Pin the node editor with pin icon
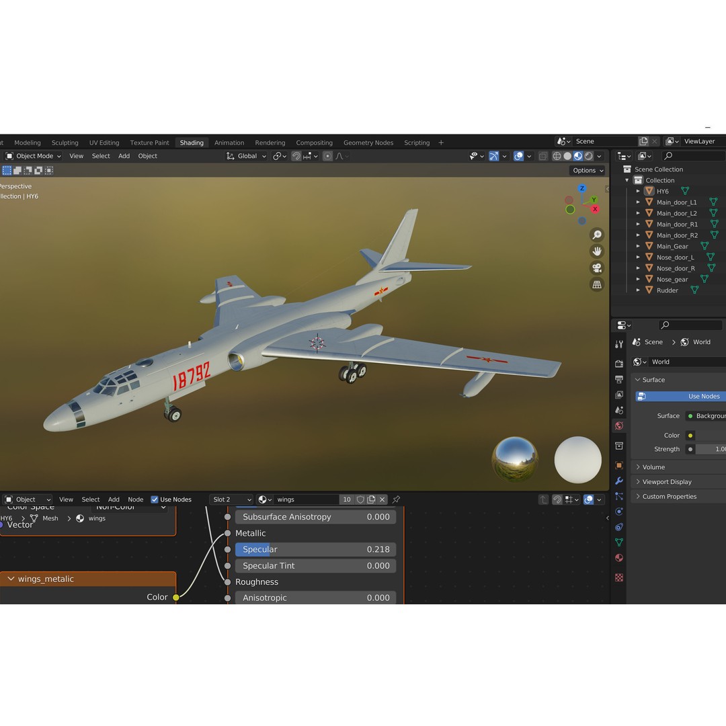726x726 pixels. 397,499
